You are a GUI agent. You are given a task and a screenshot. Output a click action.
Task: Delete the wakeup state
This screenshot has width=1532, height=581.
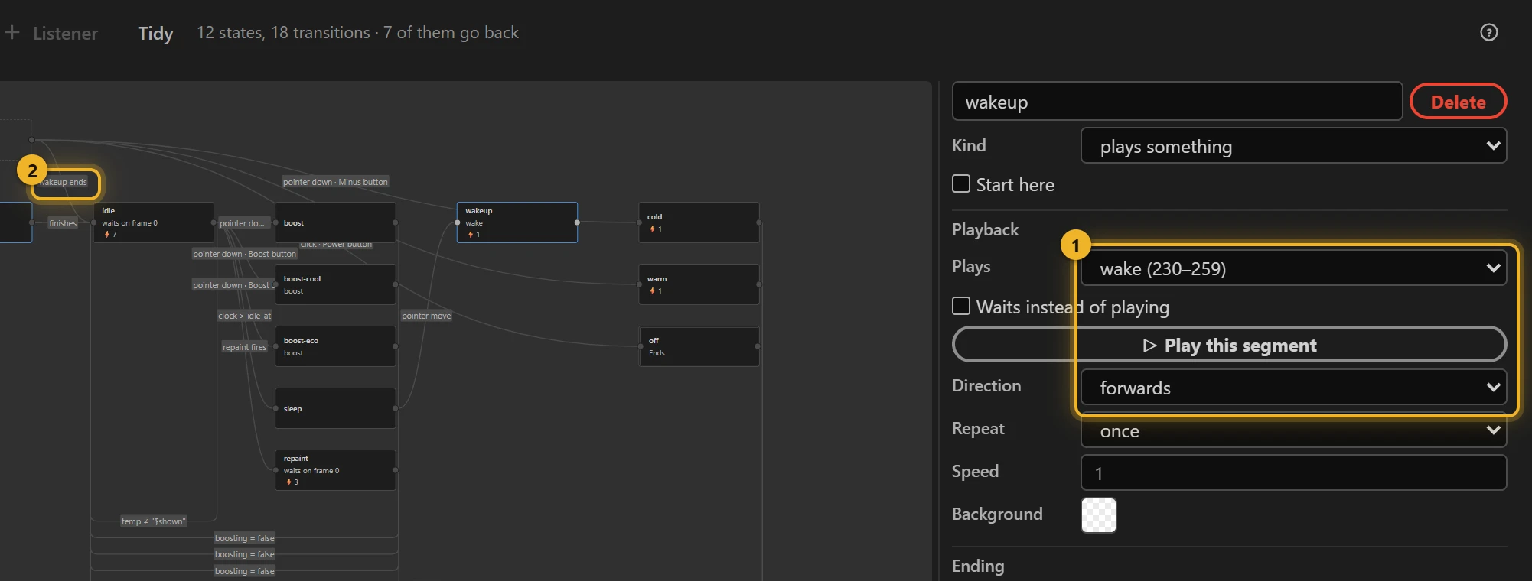(x=1458, y=102)
